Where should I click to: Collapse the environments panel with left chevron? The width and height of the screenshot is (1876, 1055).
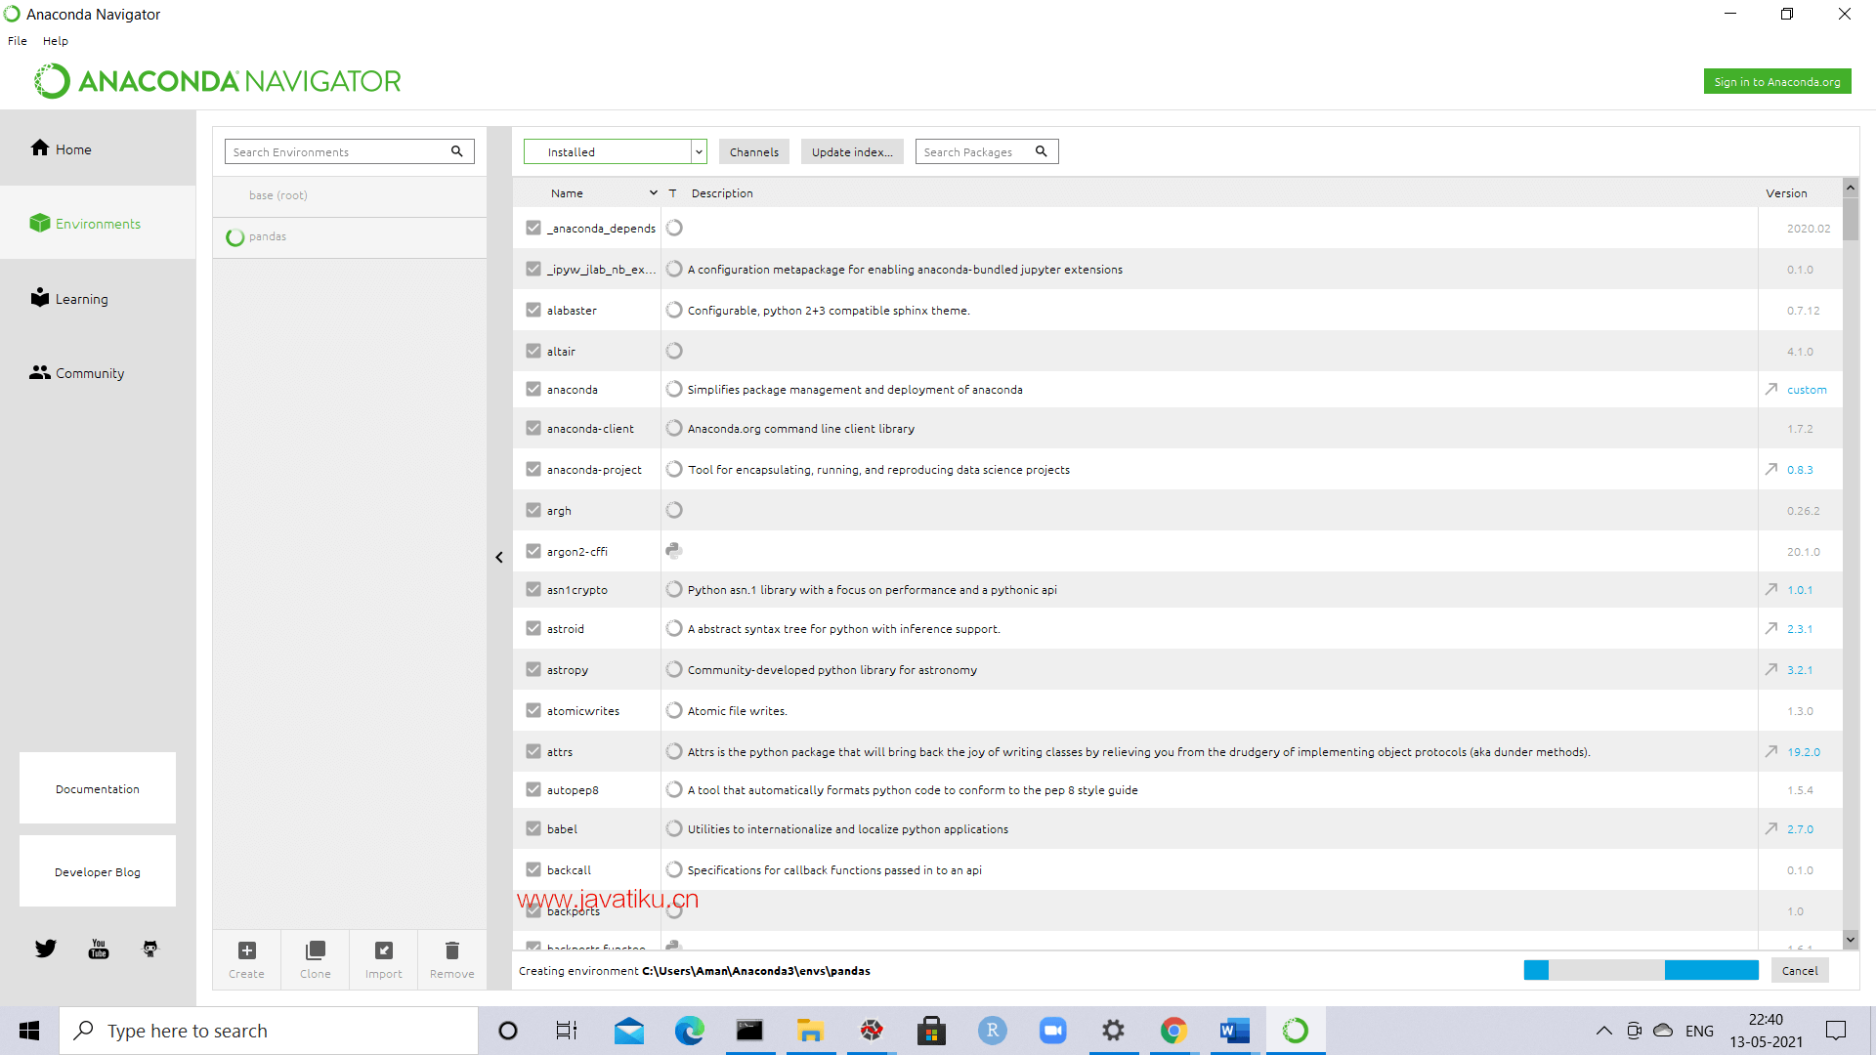(x=499, y=558)
